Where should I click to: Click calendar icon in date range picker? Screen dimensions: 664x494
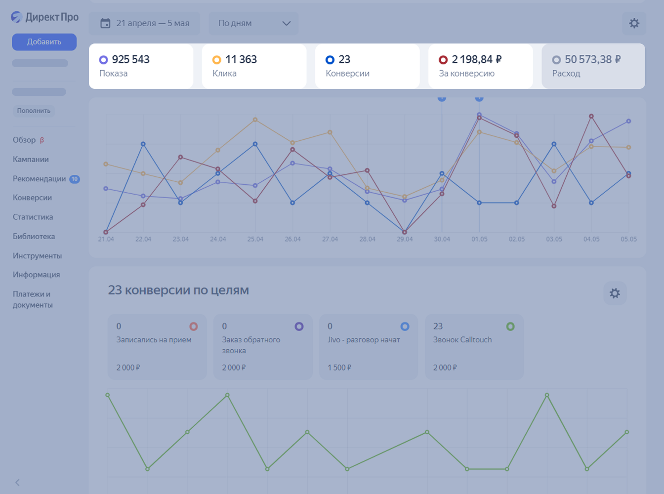point(105,23)
